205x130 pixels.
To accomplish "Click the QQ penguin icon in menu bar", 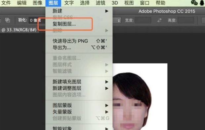I will (202, 3).
